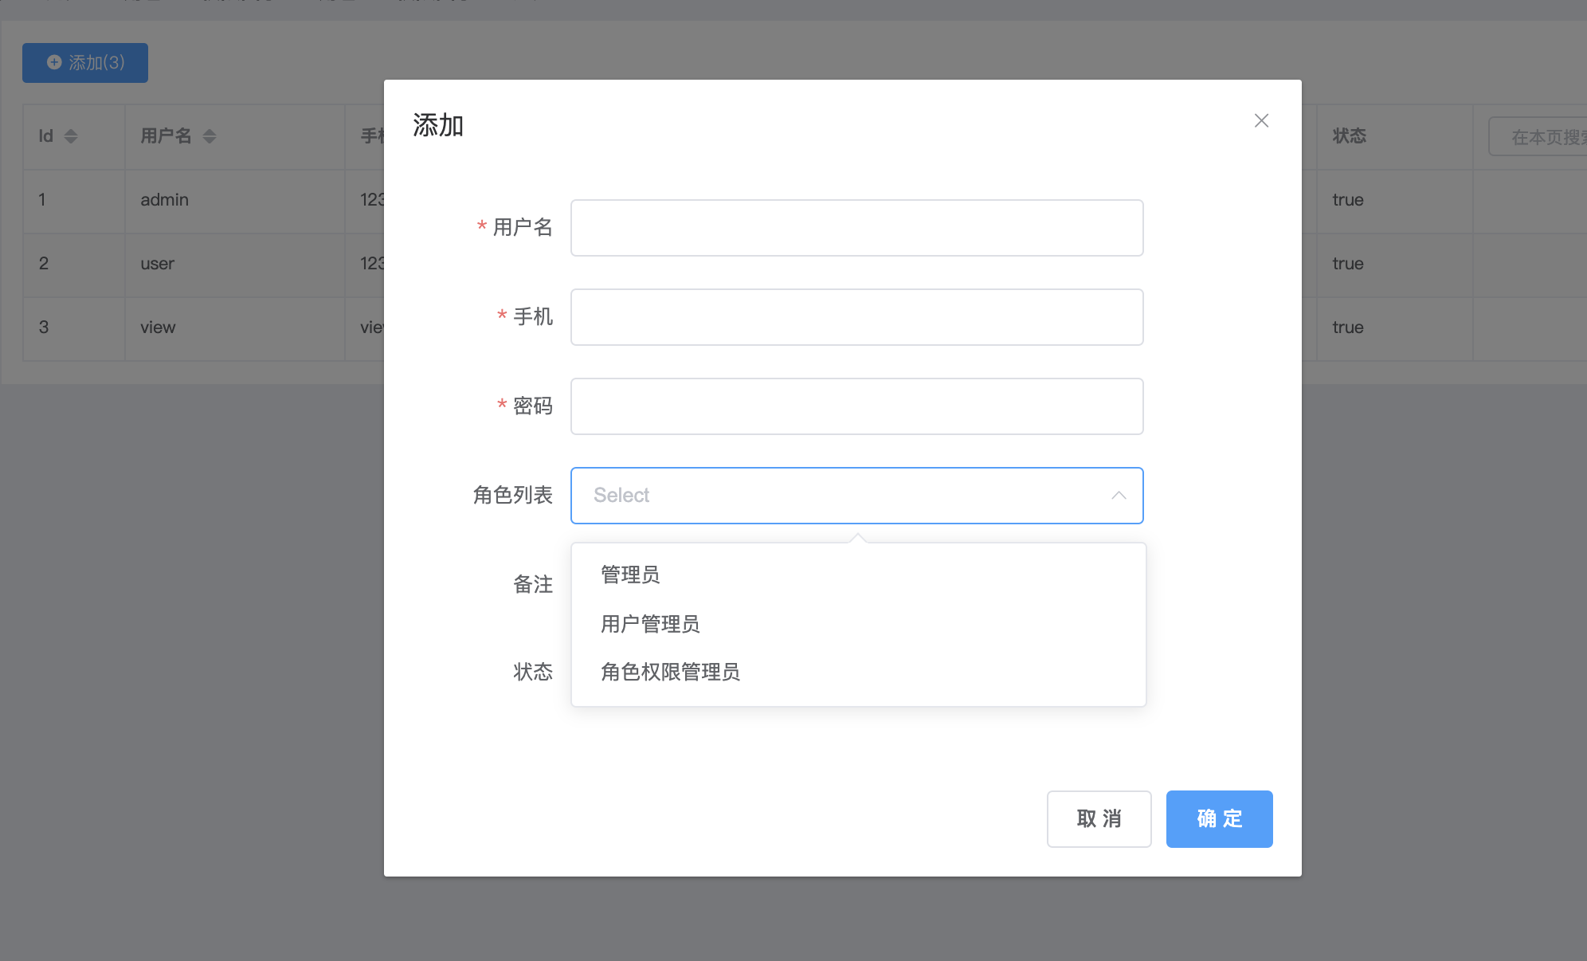Image resolution: width=1587 pixels, height=961 pixels.
Task: Confirm with the 确定 button
Action: 1219,819
